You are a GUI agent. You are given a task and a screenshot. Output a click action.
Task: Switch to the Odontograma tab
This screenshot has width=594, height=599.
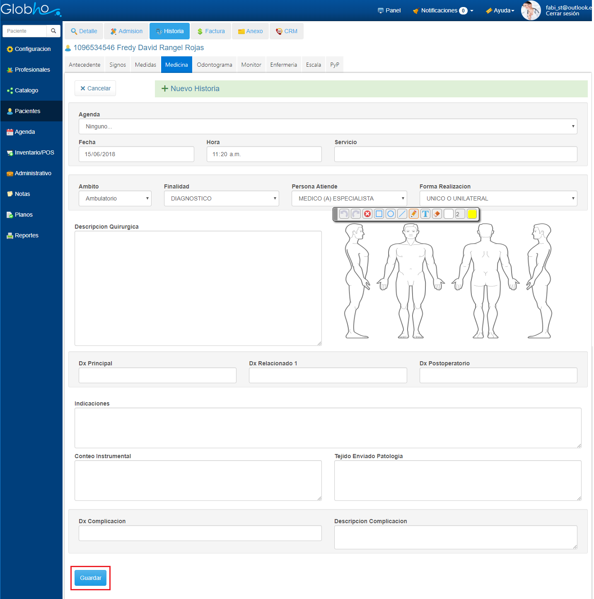(x=214, y=65)
